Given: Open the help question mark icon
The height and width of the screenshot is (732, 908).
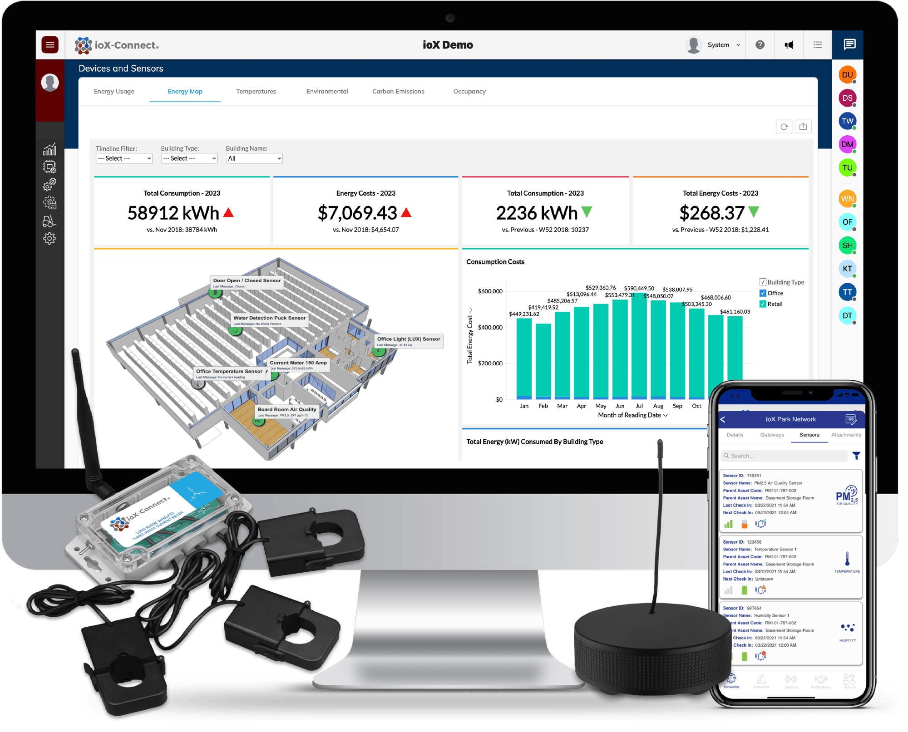Looking at the screenshot, I should click(760, 44).
